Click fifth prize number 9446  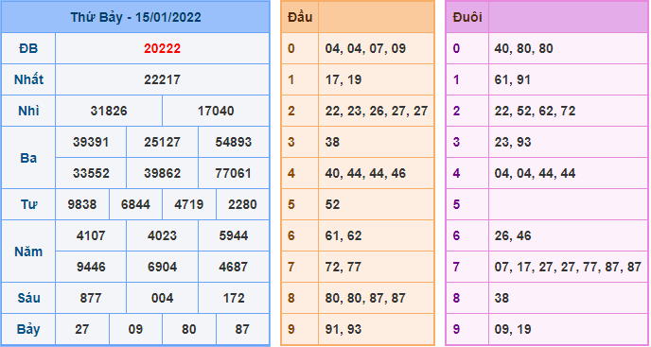tap(91, 267)
